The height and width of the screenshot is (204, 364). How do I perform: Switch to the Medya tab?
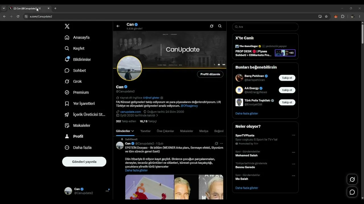click(204, 131)
